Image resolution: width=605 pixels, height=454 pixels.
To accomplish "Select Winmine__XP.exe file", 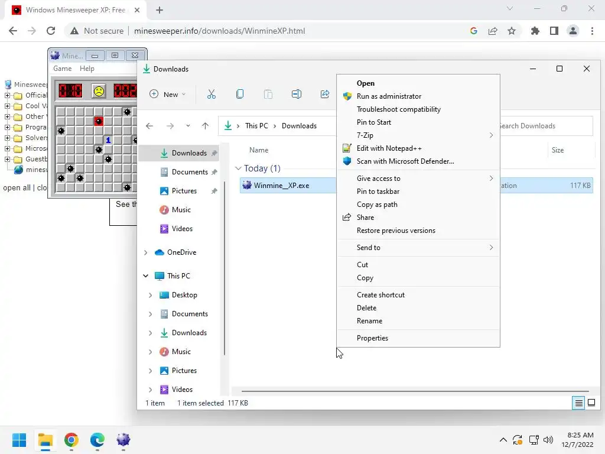I will 281,186.
